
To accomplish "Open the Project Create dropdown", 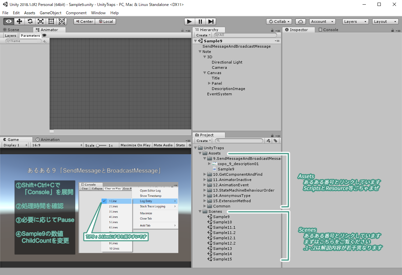I will coord(203,141).
